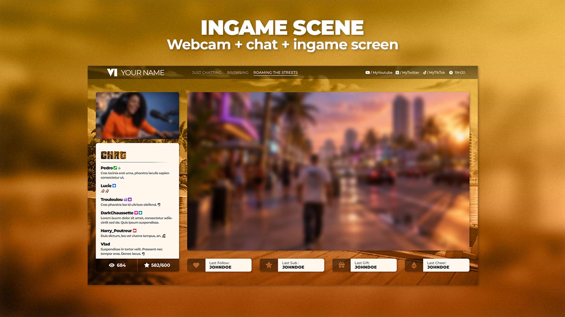Click JOHNDOE under Last Cheer
The image size is (565, 317).
pyautogui.click(x=438, y=267)
